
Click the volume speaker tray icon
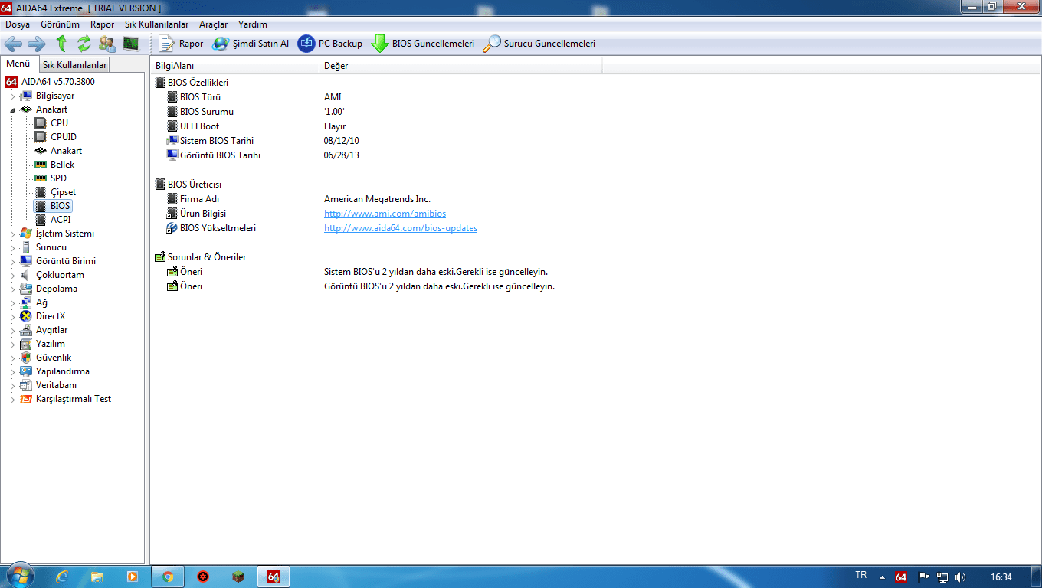(961, 577)
